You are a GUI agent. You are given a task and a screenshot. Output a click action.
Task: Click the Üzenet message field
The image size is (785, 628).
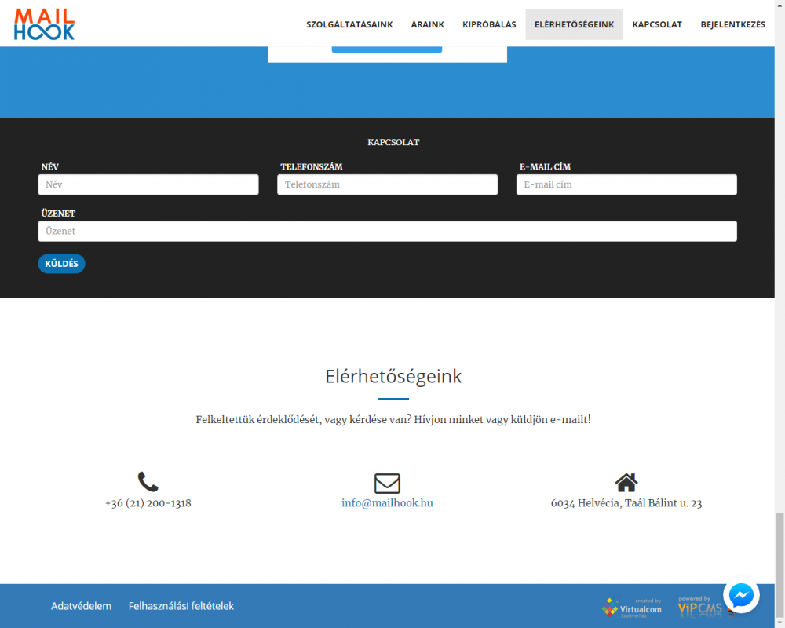387,231
